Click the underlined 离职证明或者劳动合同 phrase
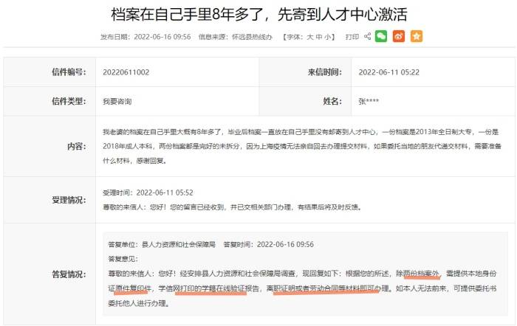Image resolution: width=517 pixels, height=326 pixels. coord(303,288)
